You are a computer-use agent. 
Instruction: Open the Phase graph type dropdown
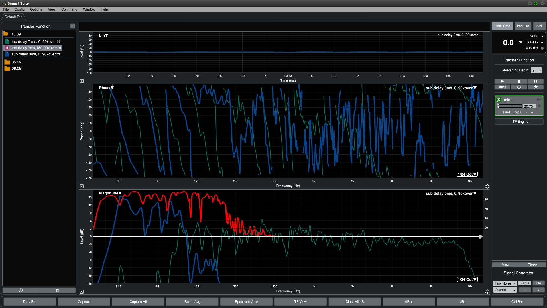(x=106, y=88)
